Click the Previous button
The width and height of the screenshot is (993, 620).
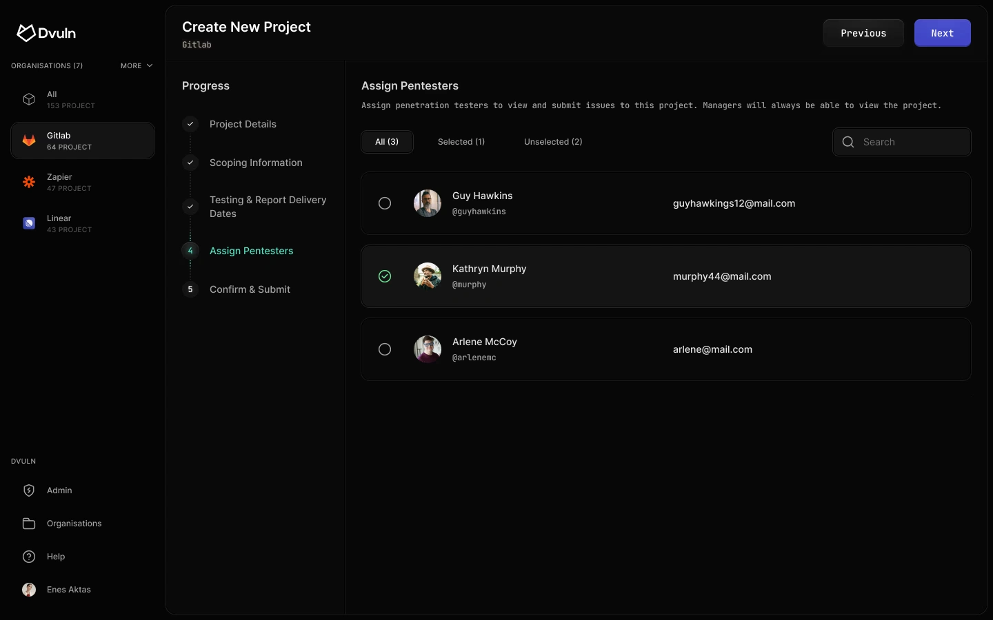863,33
